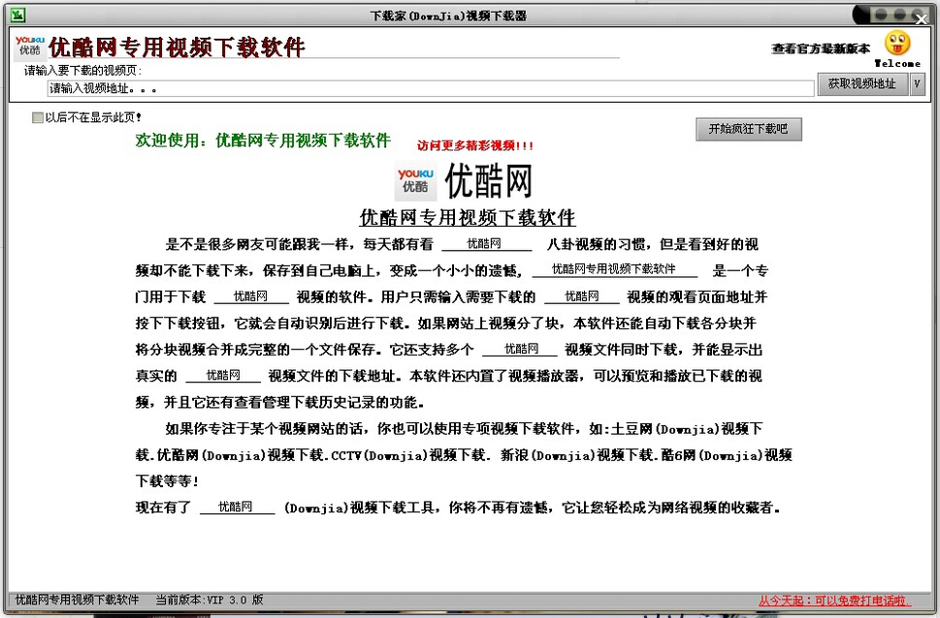This screenshot has height=618, width=940.
Task: Click the 优酷网 link after 门用于下载
Action: (250, 295)
